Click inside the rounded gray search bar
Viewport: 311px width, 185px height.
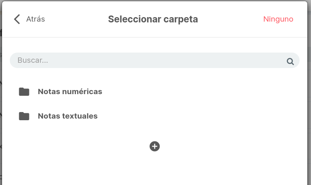click(x=155, y=60)
